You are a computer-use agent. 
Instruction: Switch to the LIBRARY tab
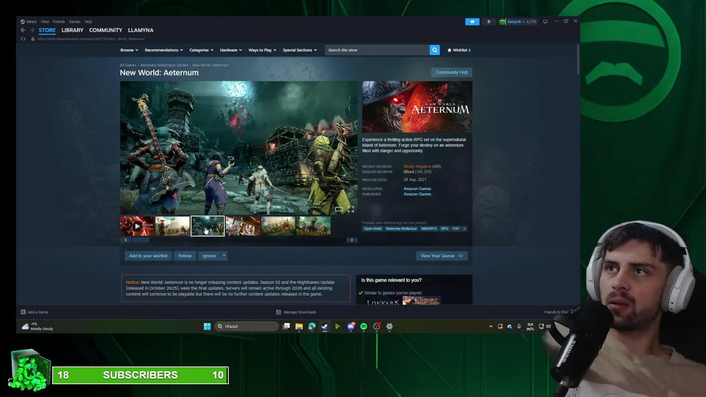pos(72,30)
